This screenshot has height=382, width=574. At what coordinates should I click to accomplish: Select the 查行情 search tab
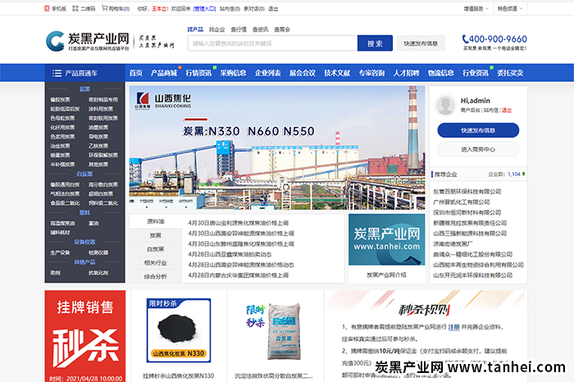pyautogui.click(x=239, y=30)
